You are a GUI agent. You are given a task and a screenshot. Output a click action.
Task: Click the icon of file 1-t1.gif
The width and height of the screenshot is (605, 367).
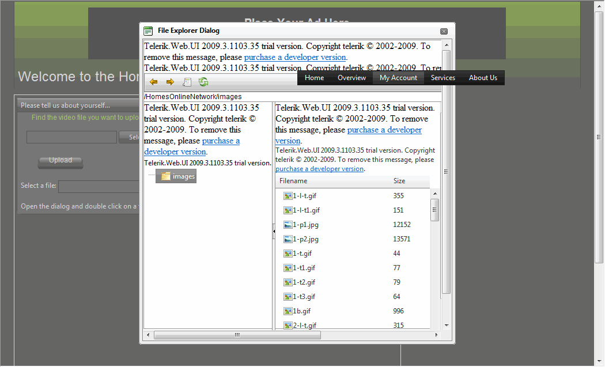click(x=288, y=267)
